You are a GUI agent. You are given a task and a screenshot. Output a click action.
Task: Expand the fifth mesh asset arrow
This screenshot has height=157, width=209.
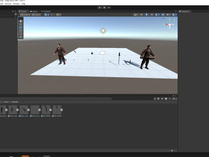tap(51, 110)
